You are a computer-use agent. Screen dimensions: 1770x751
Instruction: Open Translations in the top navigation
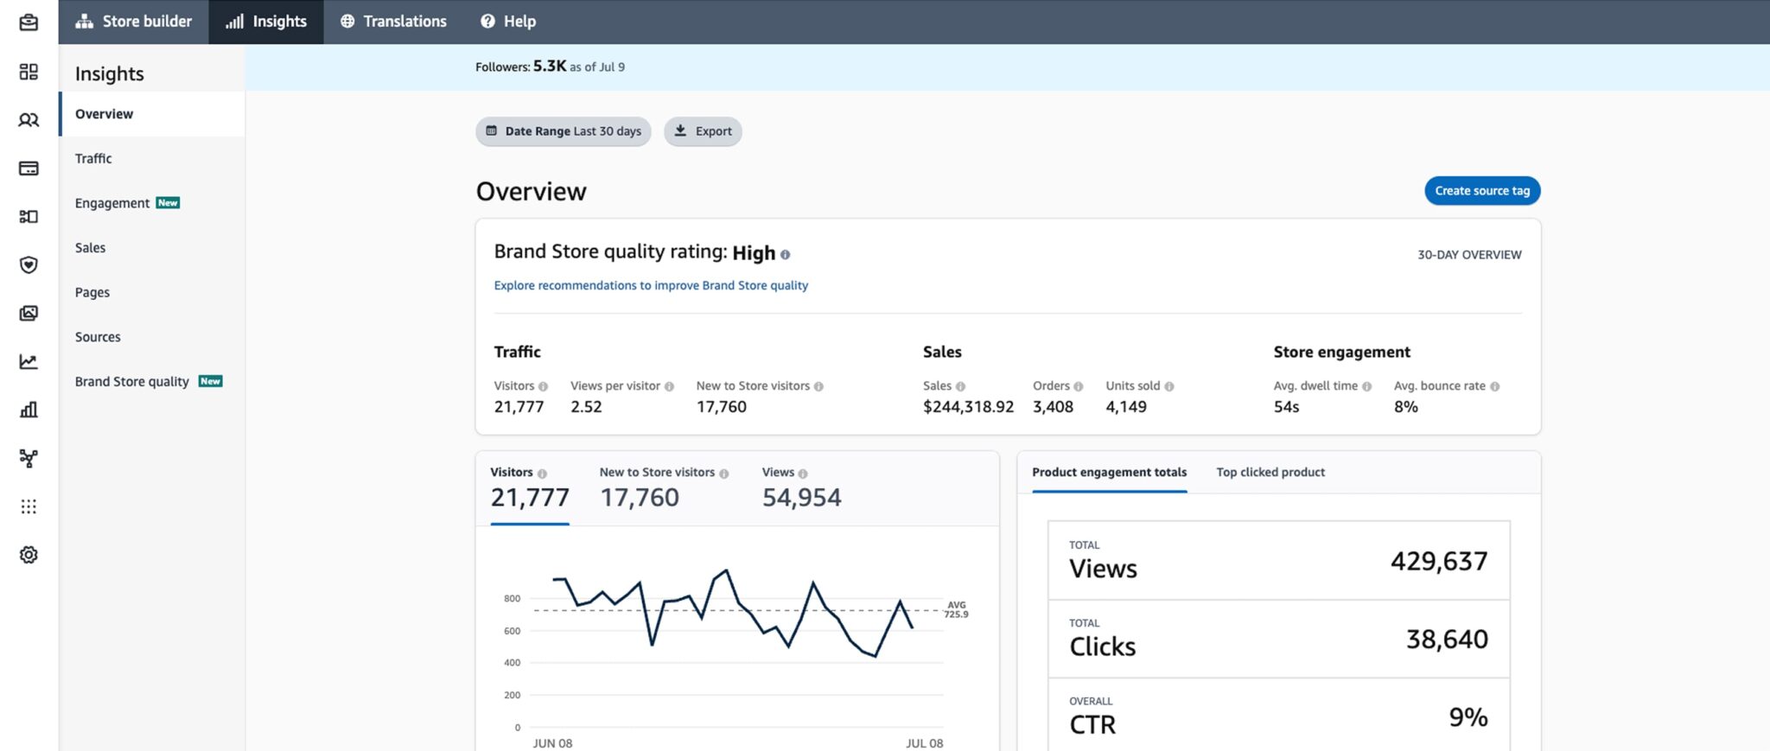pos(393,22)
